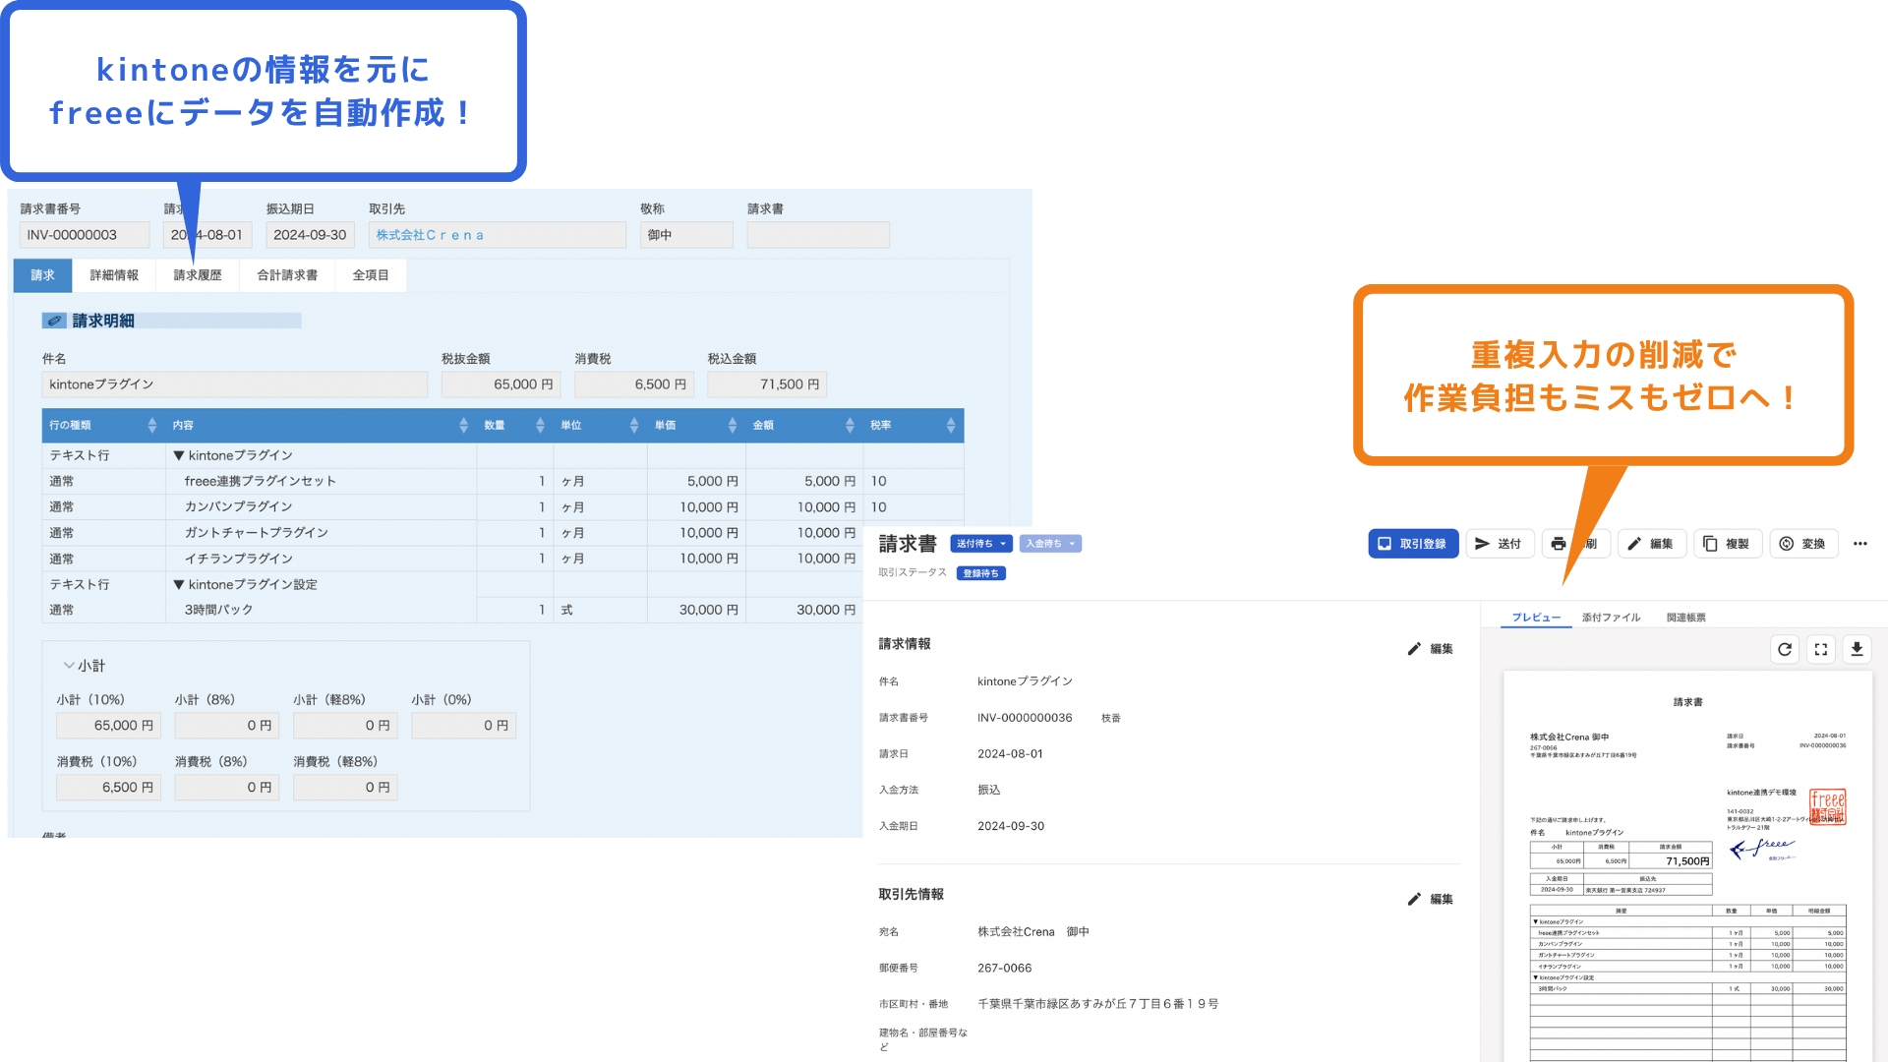Open the 送付待ち status dropdown
The width and height of the screenshot is (1888, 1062).
[980, 544]
